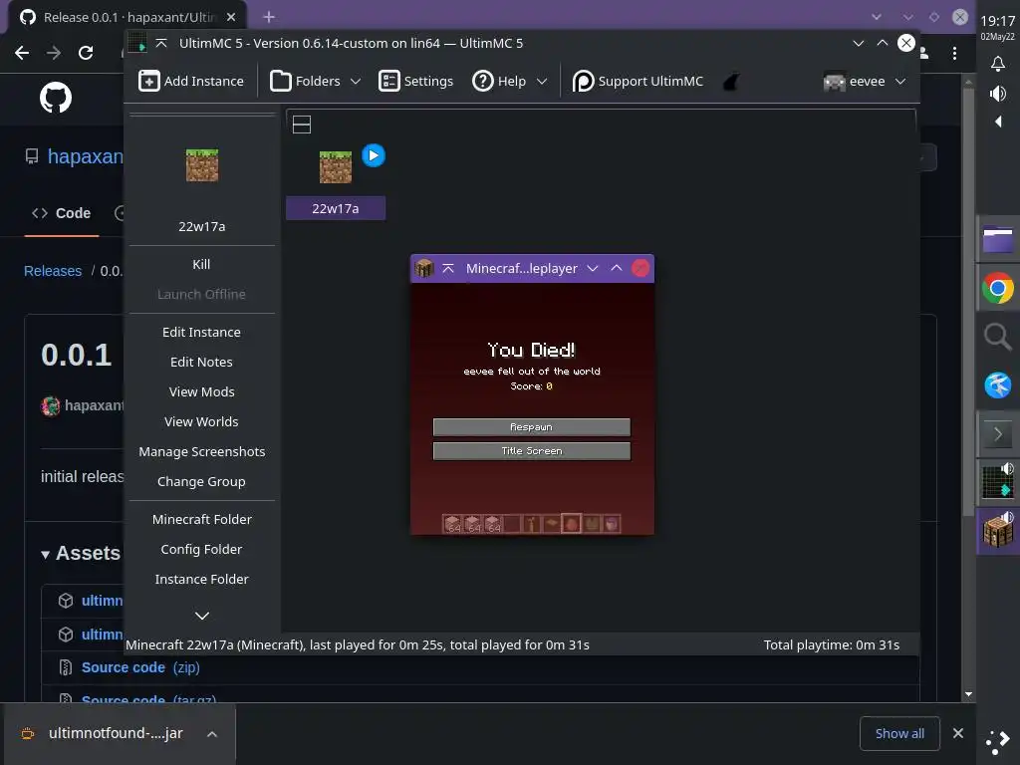Open the Code tab on GitHub
Viewport: 1020px width, 765px height.
click(61, 213)
